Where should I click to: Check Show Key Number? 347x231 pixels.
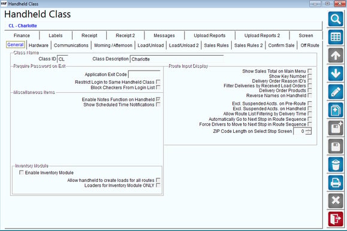[310, 76]
